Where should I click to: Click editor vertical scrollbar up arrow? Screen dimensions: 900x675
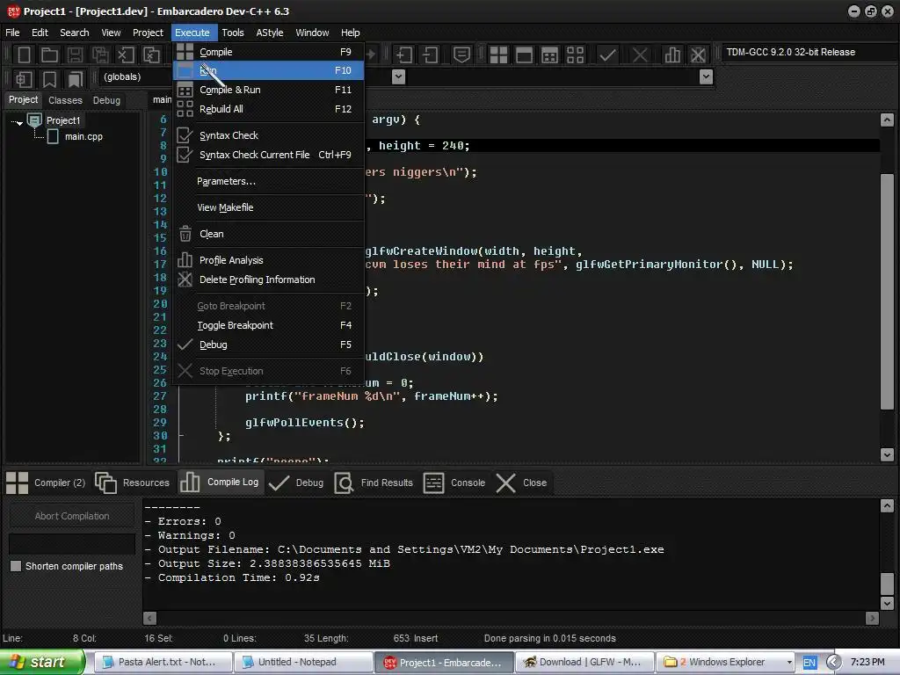click(x=887, y=120)
